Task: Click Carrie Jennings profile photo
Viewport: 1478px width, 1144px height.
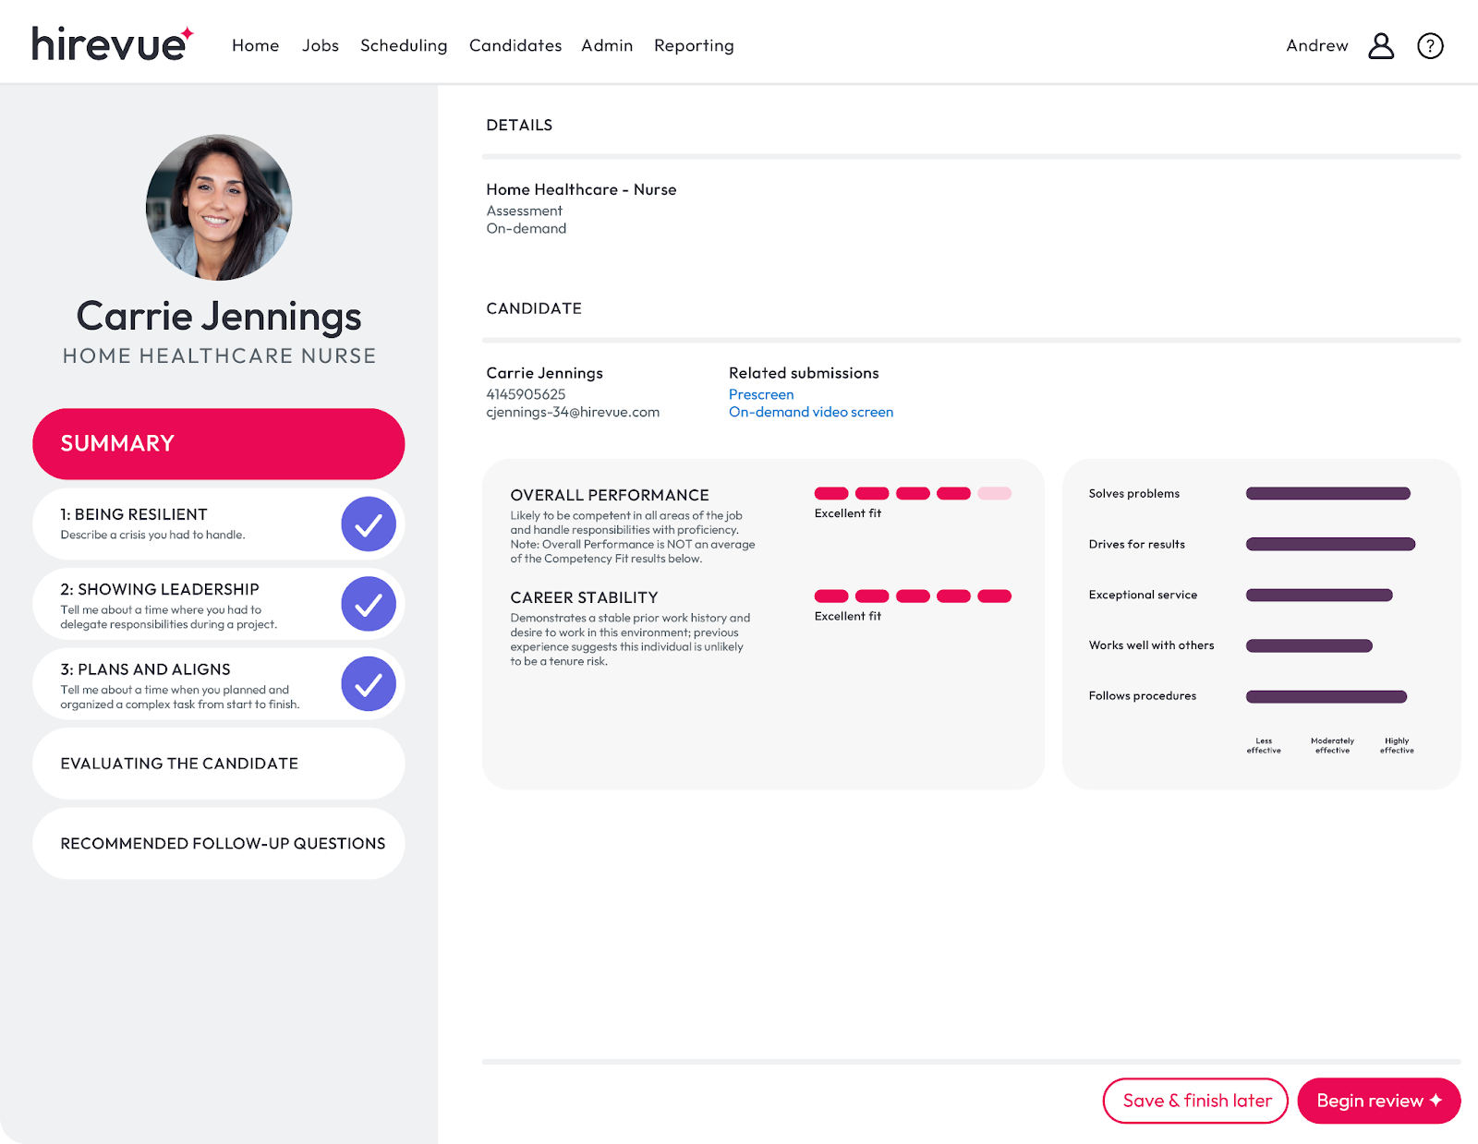Action: pos(218,206)
